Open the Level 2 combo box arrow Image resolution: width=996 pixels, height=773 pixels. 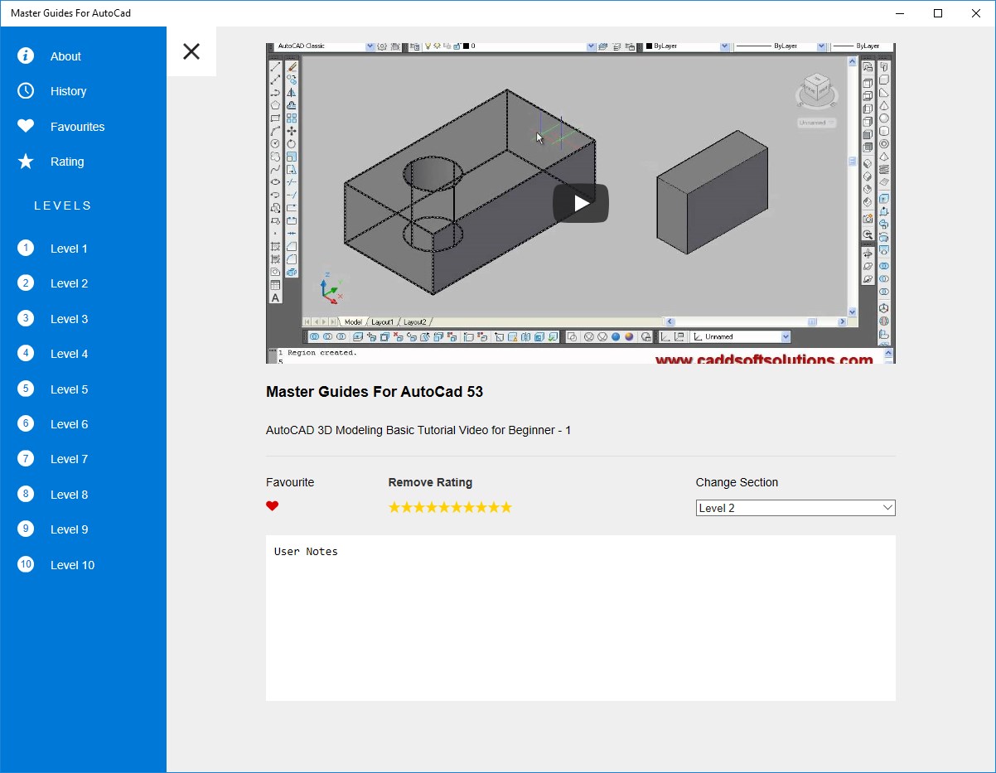pyautogui.click(x=887, y=508)
